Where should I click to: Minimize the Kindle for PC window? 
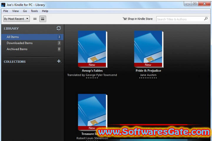tap(188, 4)
